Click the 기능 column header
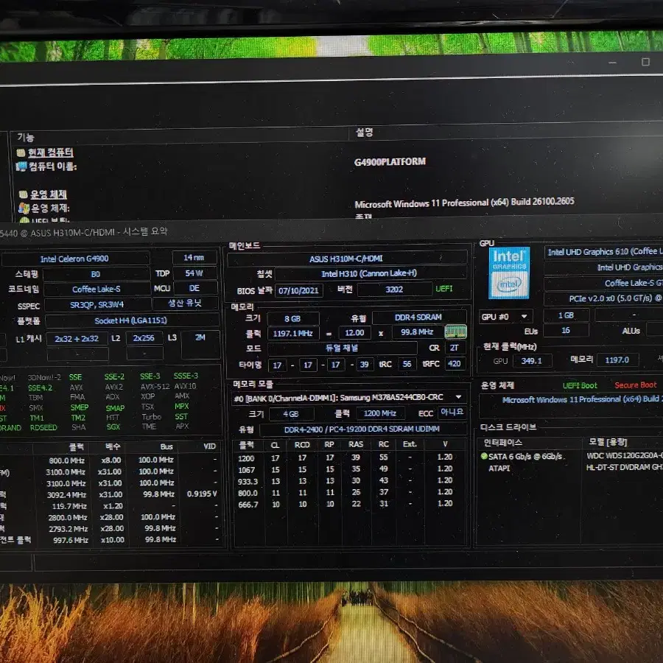Screen dimensions: 663x663 pos(25,138)
